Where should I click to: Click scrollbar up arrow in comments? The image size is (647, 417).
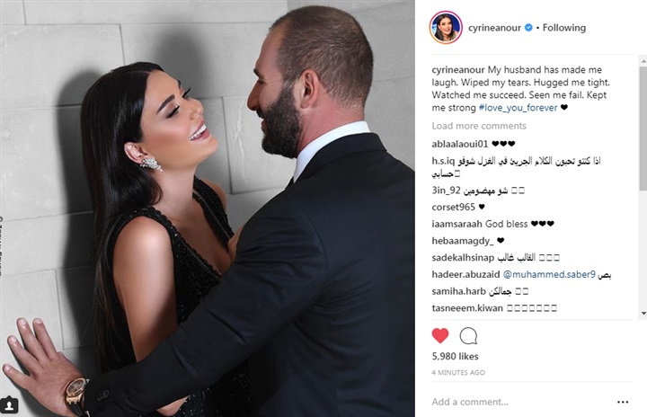click(643, 61)
